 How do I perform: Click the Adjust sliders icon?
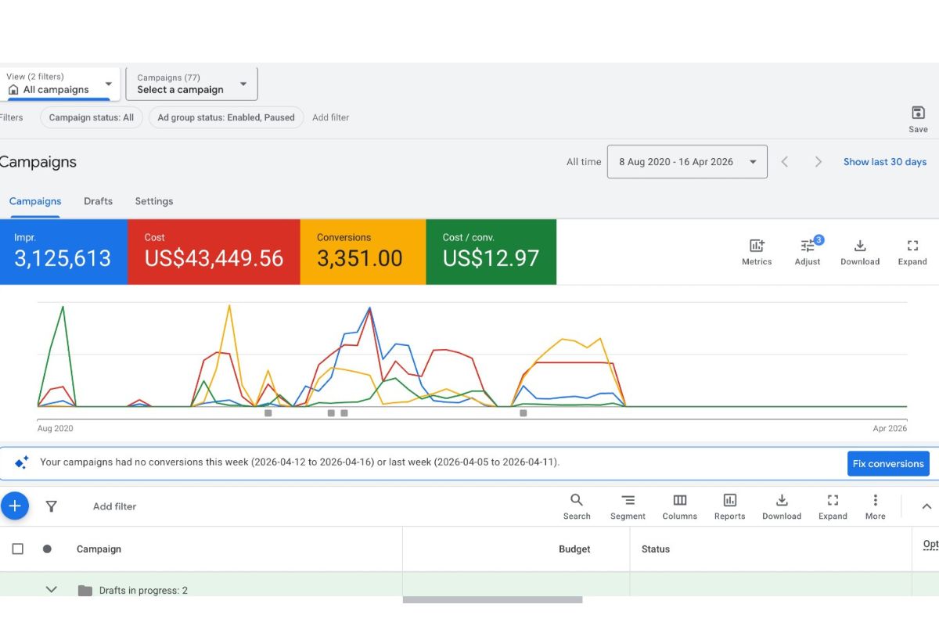pos(807,246)
